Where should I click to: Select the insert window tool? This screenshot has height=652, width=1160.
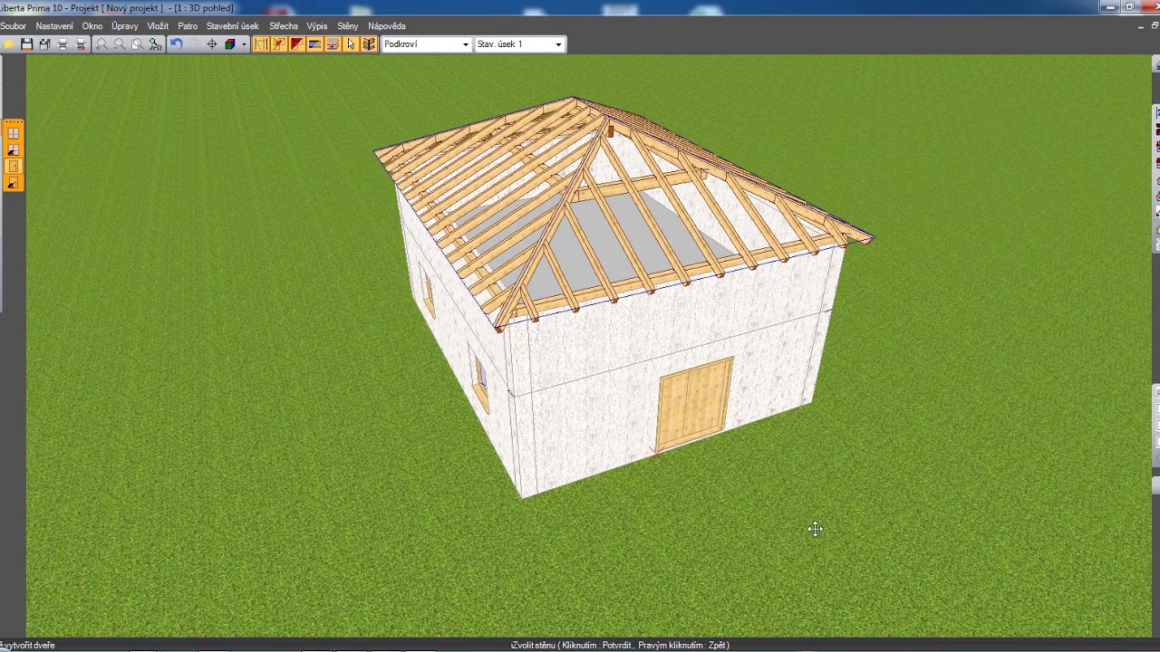click(13, 133)
